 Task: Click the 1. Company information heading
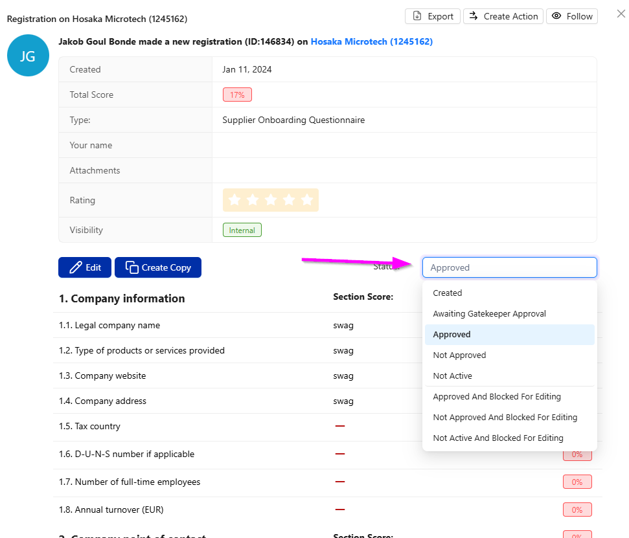pyautogui.click(x=122, y=298)
